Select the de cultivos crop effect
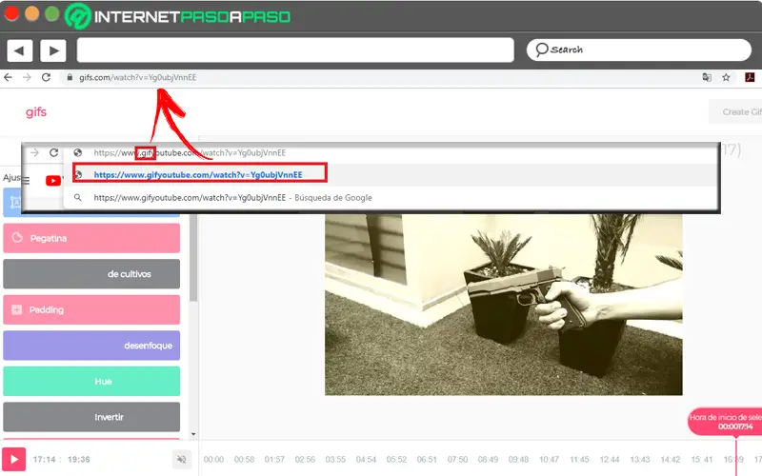The height and width of the screenshot is (476, 762). click(x=91, y=274)
